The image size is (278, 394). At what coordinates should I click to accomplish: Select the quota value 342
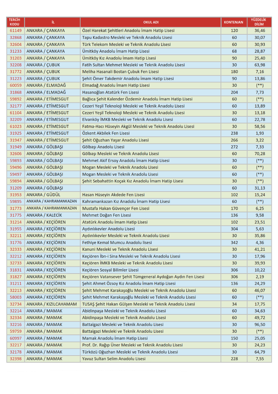coord(234,243)
